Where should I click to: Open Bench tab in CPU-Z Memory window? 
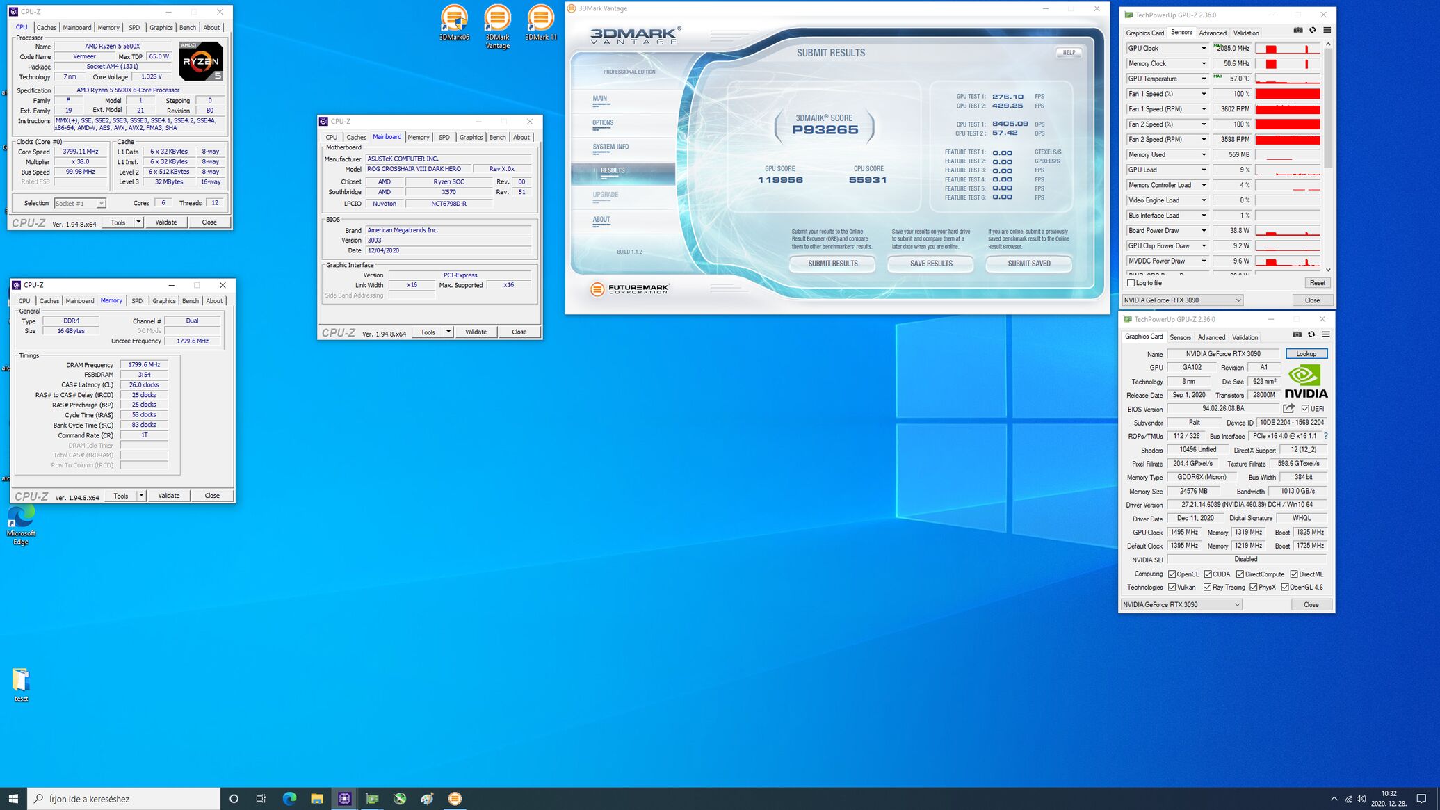click(x=191, y=301)
